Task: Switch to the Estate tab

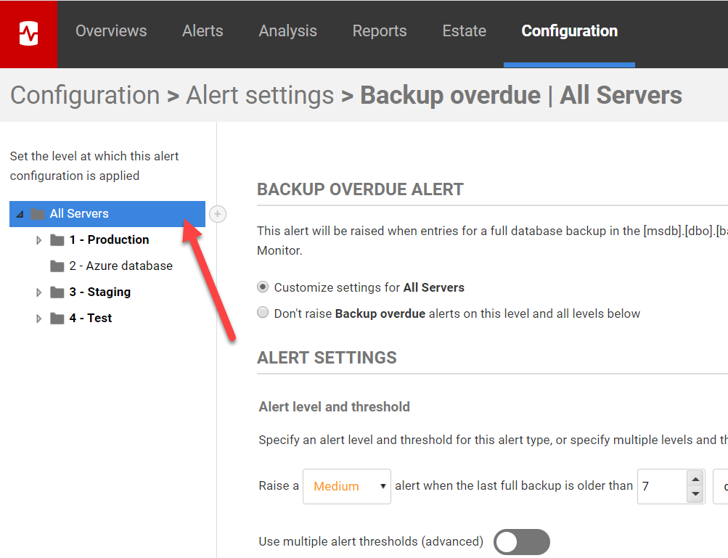Action: coord(464,31)
